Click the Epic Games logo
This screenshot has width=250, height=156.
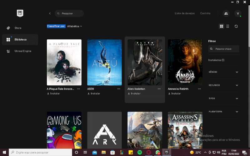20,13
